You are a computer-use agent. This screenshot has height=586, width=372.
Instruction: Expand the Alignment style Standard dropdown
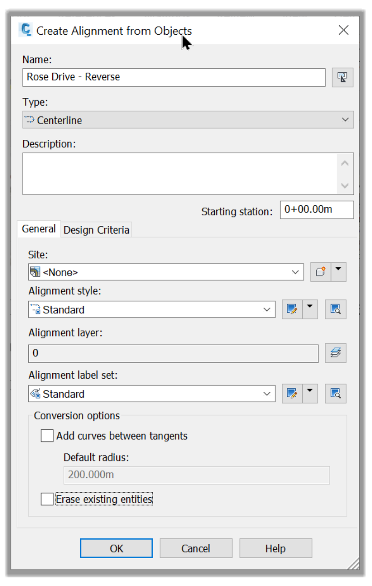click(x=152, y=309)
